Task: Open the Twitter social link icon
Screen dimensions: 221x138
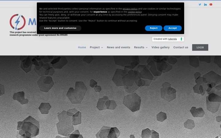Action: [200, 5]
